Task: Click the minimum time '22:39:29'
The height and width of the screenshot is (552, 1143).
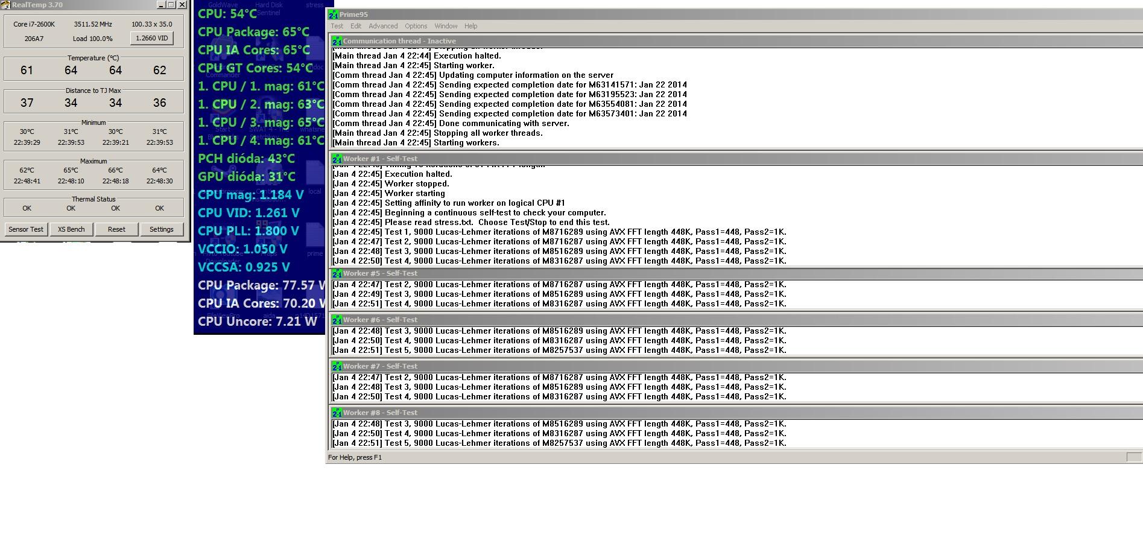Action: point(27,142)
